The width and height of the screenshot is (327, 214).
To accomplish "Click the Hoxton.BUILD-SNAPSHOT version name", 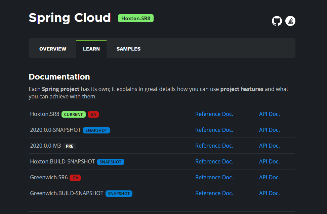I will [x=63, y=161].
